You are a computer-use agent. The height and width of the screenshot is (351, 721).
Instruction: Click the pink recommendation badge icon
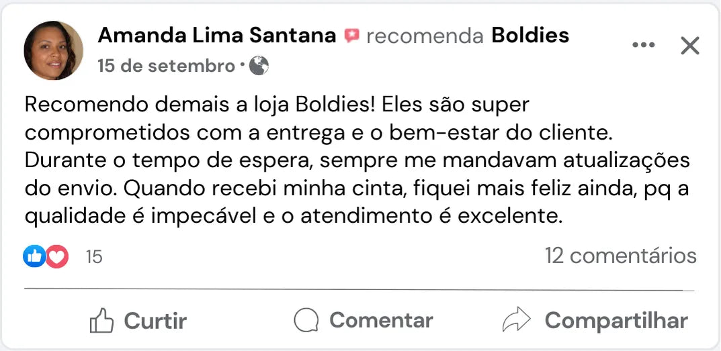pyautogui.click(x=351, y=36)
